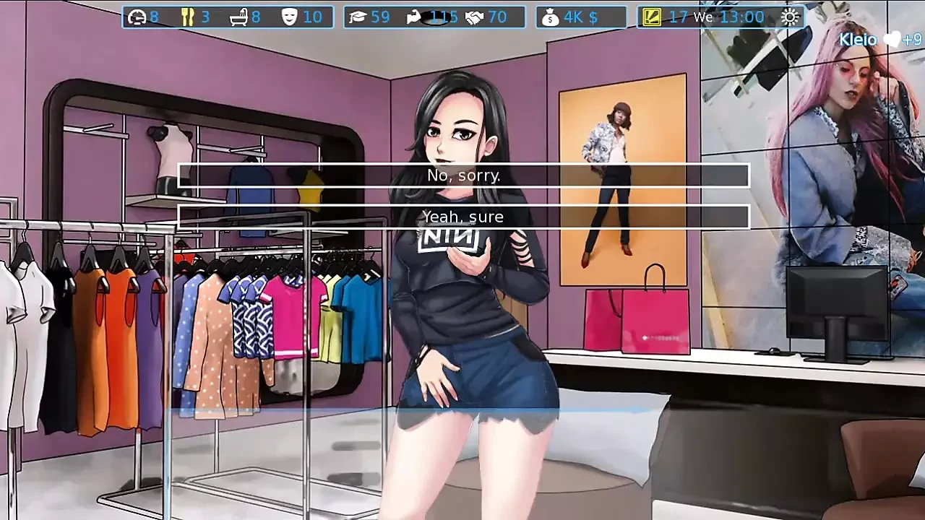Click the mood mask icon
Viewport: 925px width, 520px height.
tap(289, 17)
